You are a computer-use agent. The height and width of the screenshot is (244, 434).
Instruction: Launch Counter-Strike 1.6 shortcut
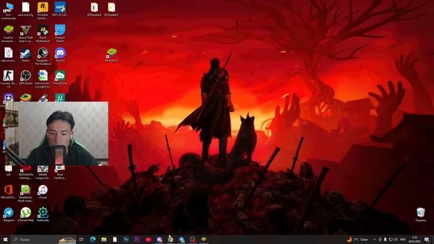point(8,79)
